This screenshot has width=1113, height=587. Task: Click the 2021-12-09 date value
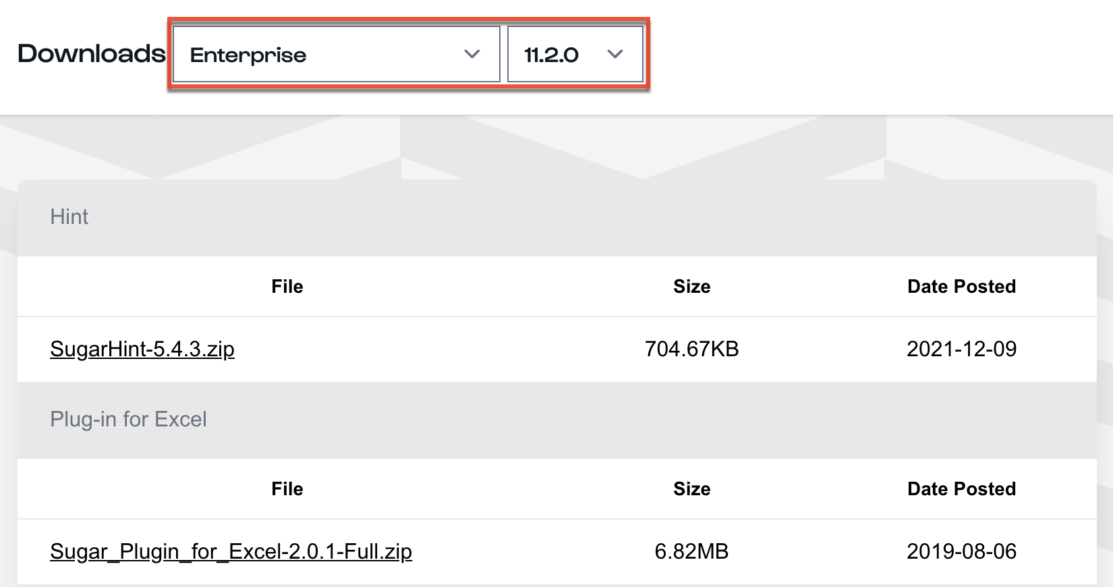click(x=961, y=349)
